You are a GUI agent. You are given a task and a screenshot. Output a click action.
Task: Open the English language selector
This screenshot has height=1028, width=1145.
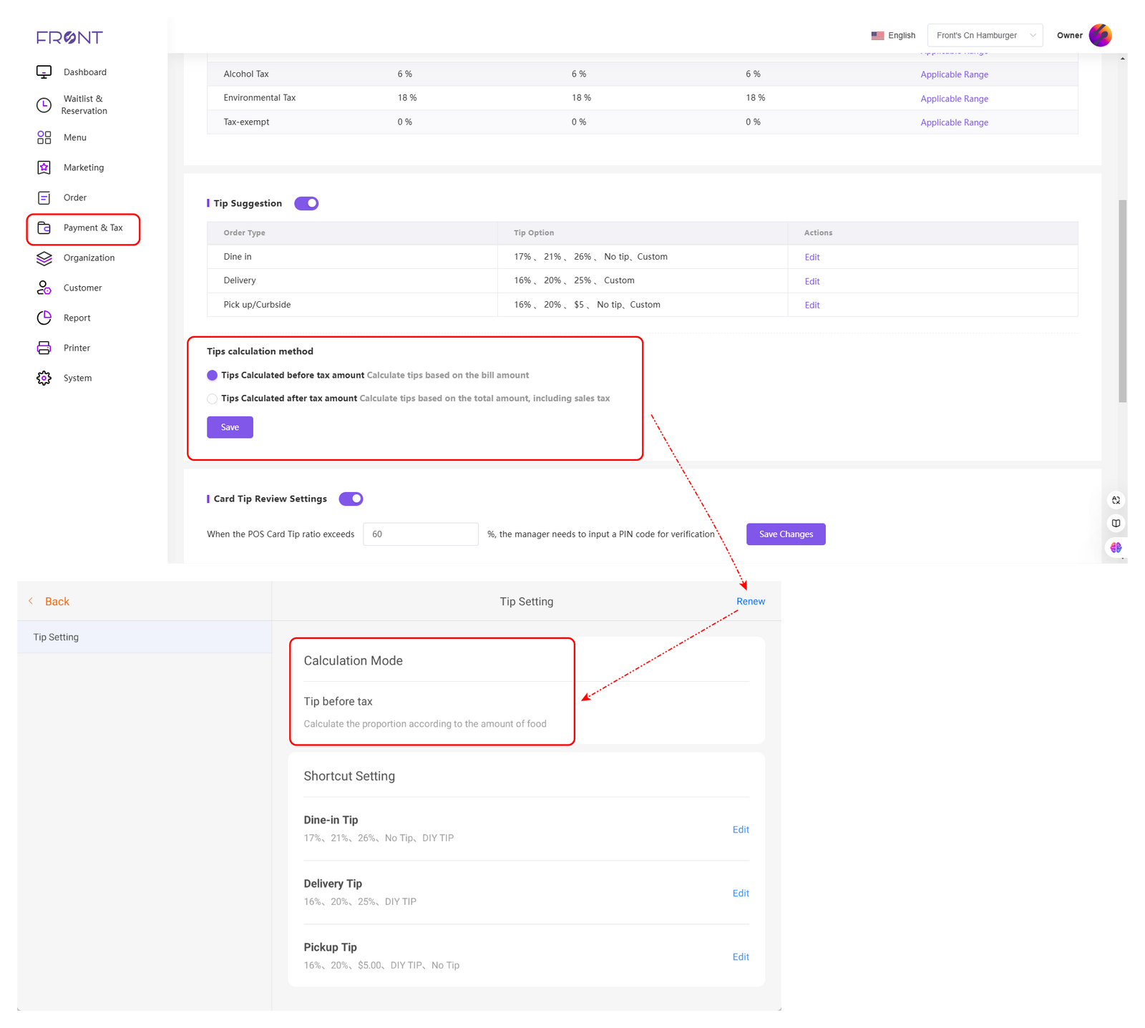click(893, 35)
